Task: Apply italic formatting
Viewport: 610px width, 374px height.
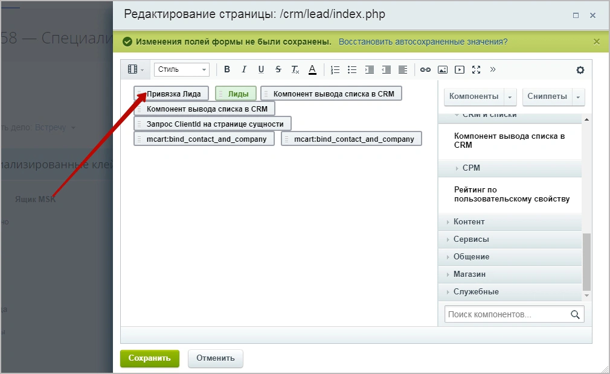Action: (x=244, y=69)
